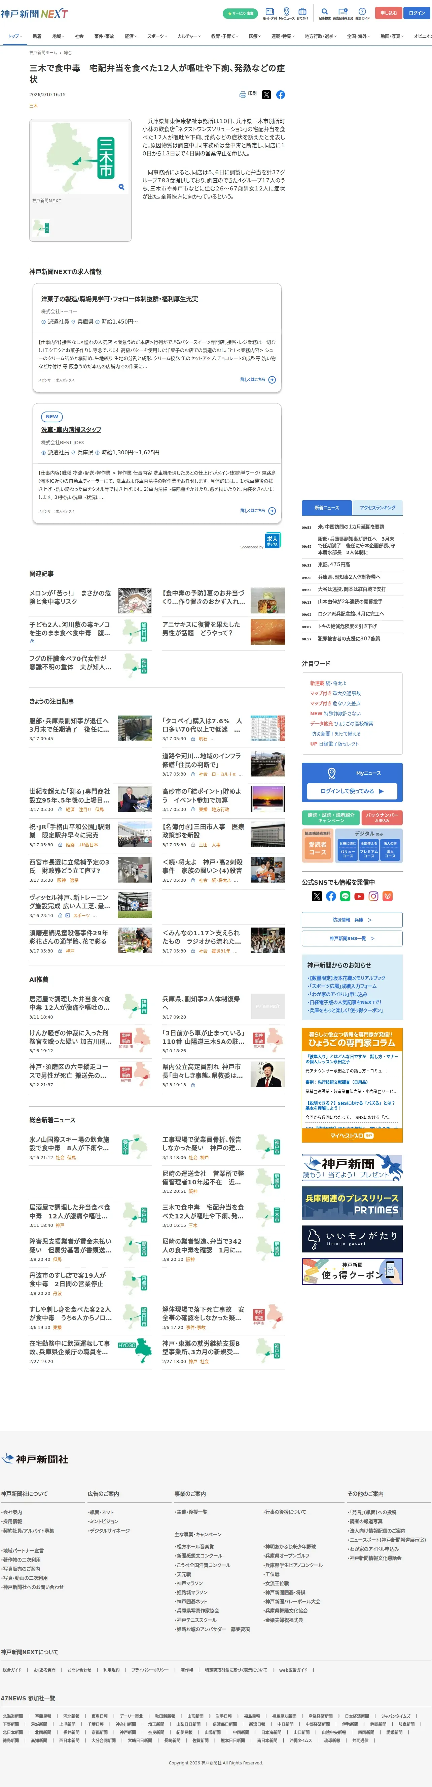This screenshot has width=432, height=1787.
Task: Open the 神戸新聞ホーム breadcrumb link
Action: click(44, 53)
